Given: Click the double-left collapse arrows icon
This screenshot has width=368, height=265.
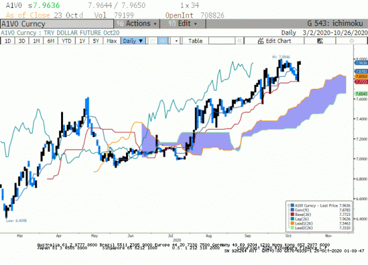Looking at the screenshot, I should pos(239,41).
